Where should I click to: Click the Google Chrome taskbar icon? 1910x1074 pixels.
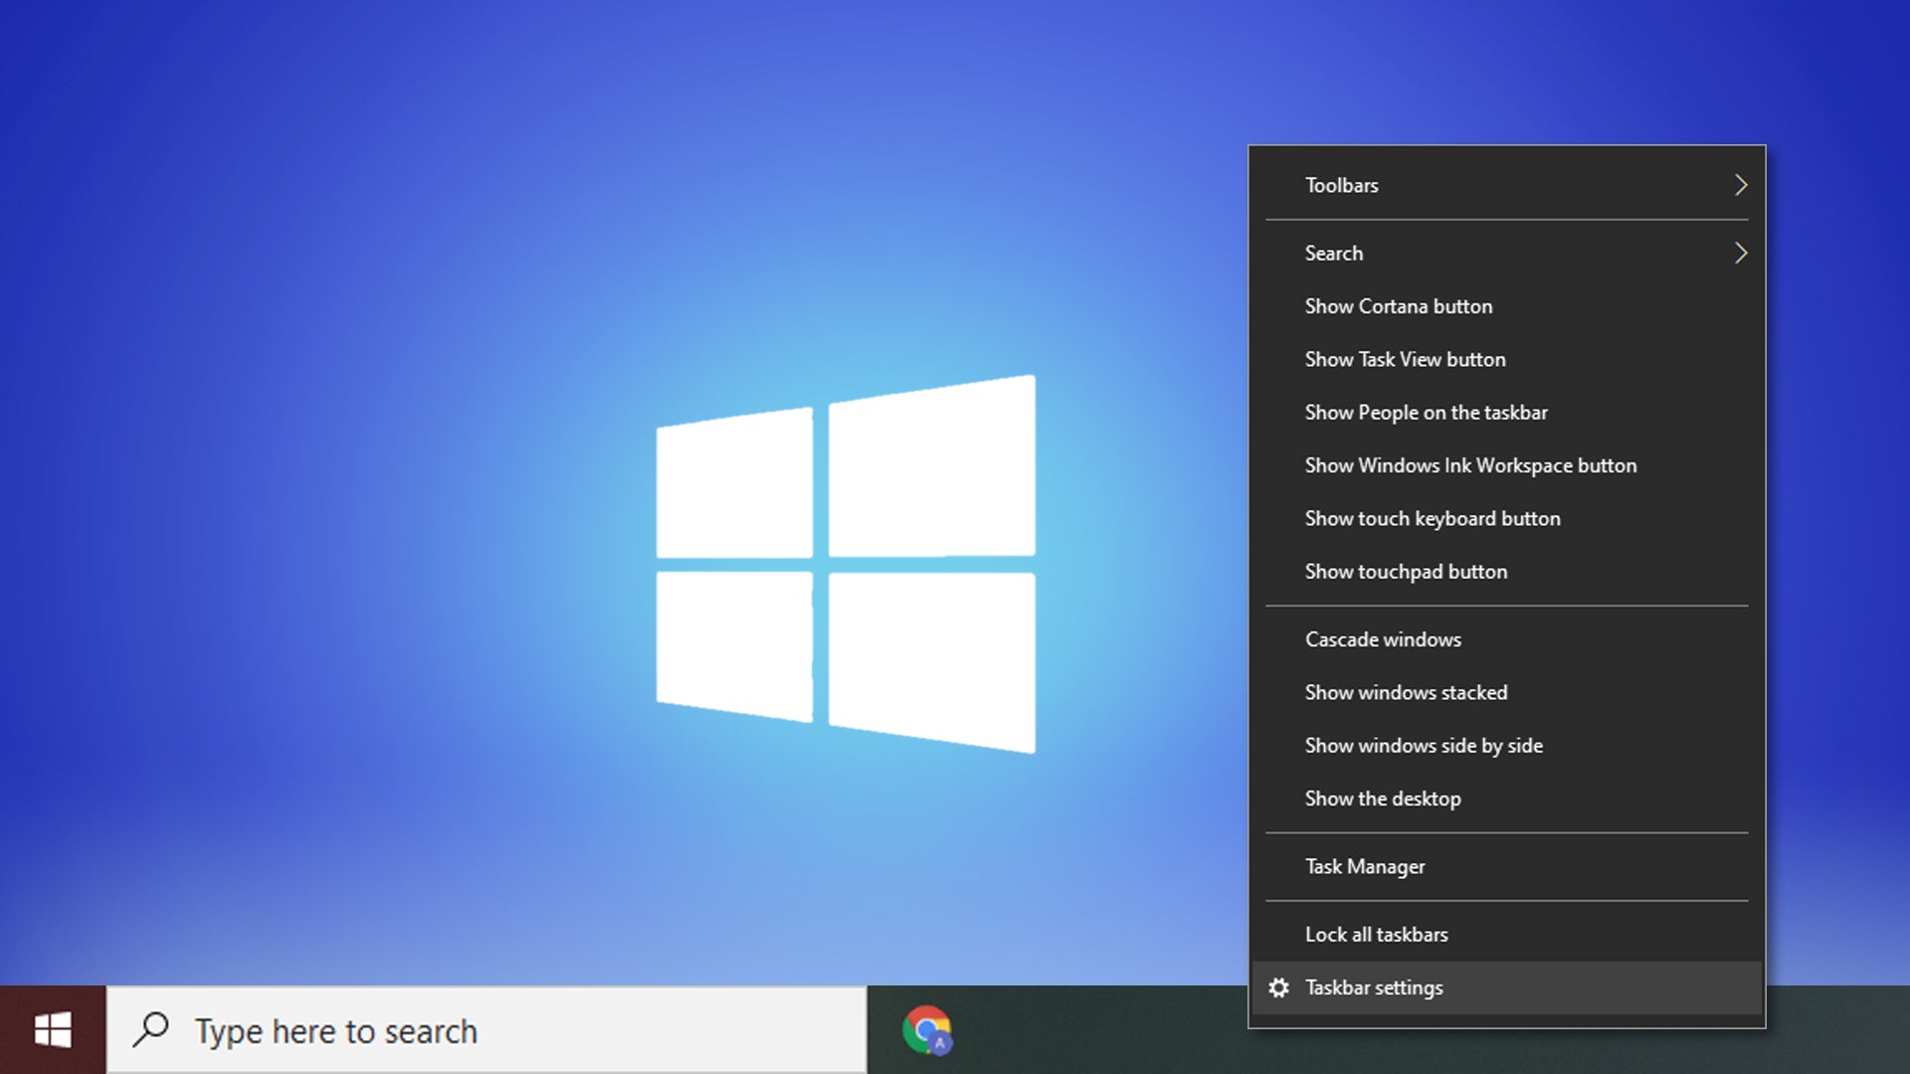click(x=926, y=1029)
